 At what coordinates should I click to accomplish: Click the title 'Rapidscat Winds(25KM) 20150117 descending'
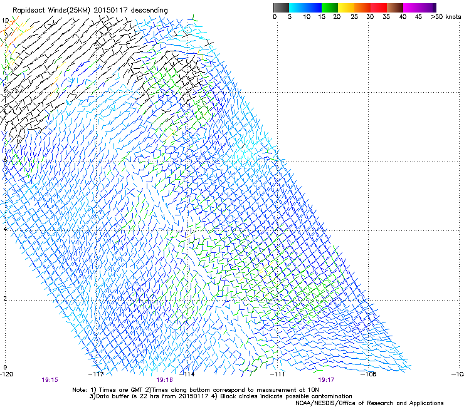[x=90, y=11]
